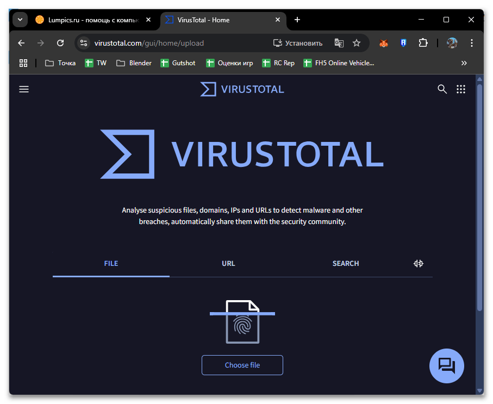The width and height of the screenshot is (493, 404).
Task: Open a new tab with plus button
Action: [x=297, y=20]
